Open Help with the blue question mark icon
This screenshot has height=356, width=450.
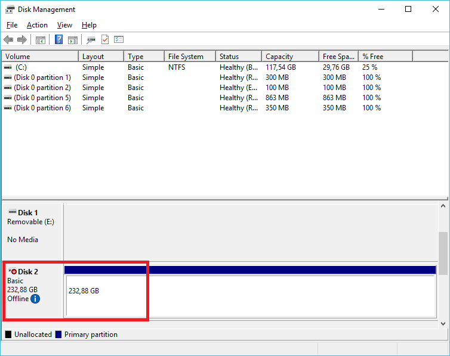[58, 39]
